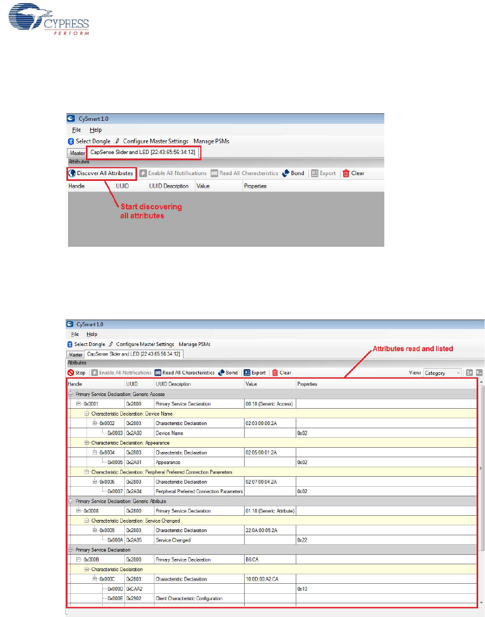
Task: Click UUID Description column header in lower window
Action: (x=199, y=384)
